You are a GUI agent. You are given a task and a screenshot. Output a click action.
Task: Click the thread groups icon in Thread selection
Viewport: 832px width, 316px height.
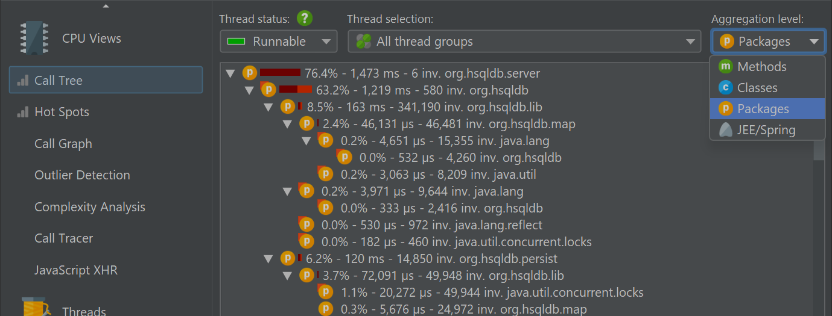click(363, 42)
